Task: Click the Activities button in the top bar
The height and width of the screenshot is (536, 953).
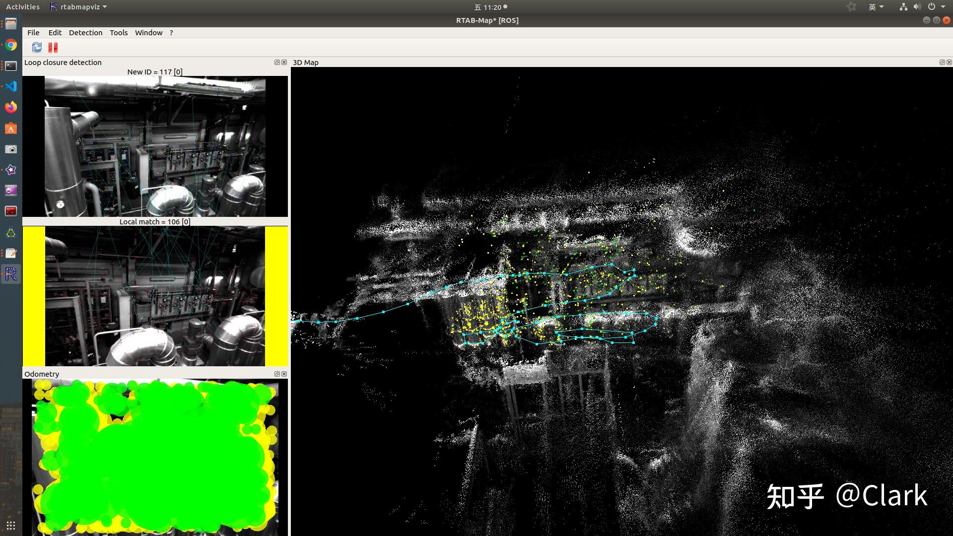Action: coord(22,6)
